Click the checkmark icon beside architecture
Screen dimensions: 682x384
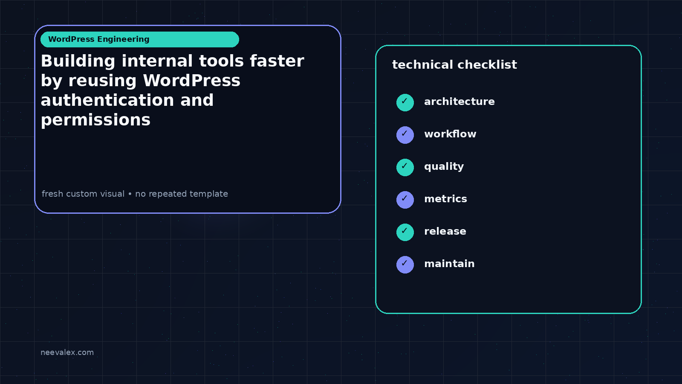(405, 102)
